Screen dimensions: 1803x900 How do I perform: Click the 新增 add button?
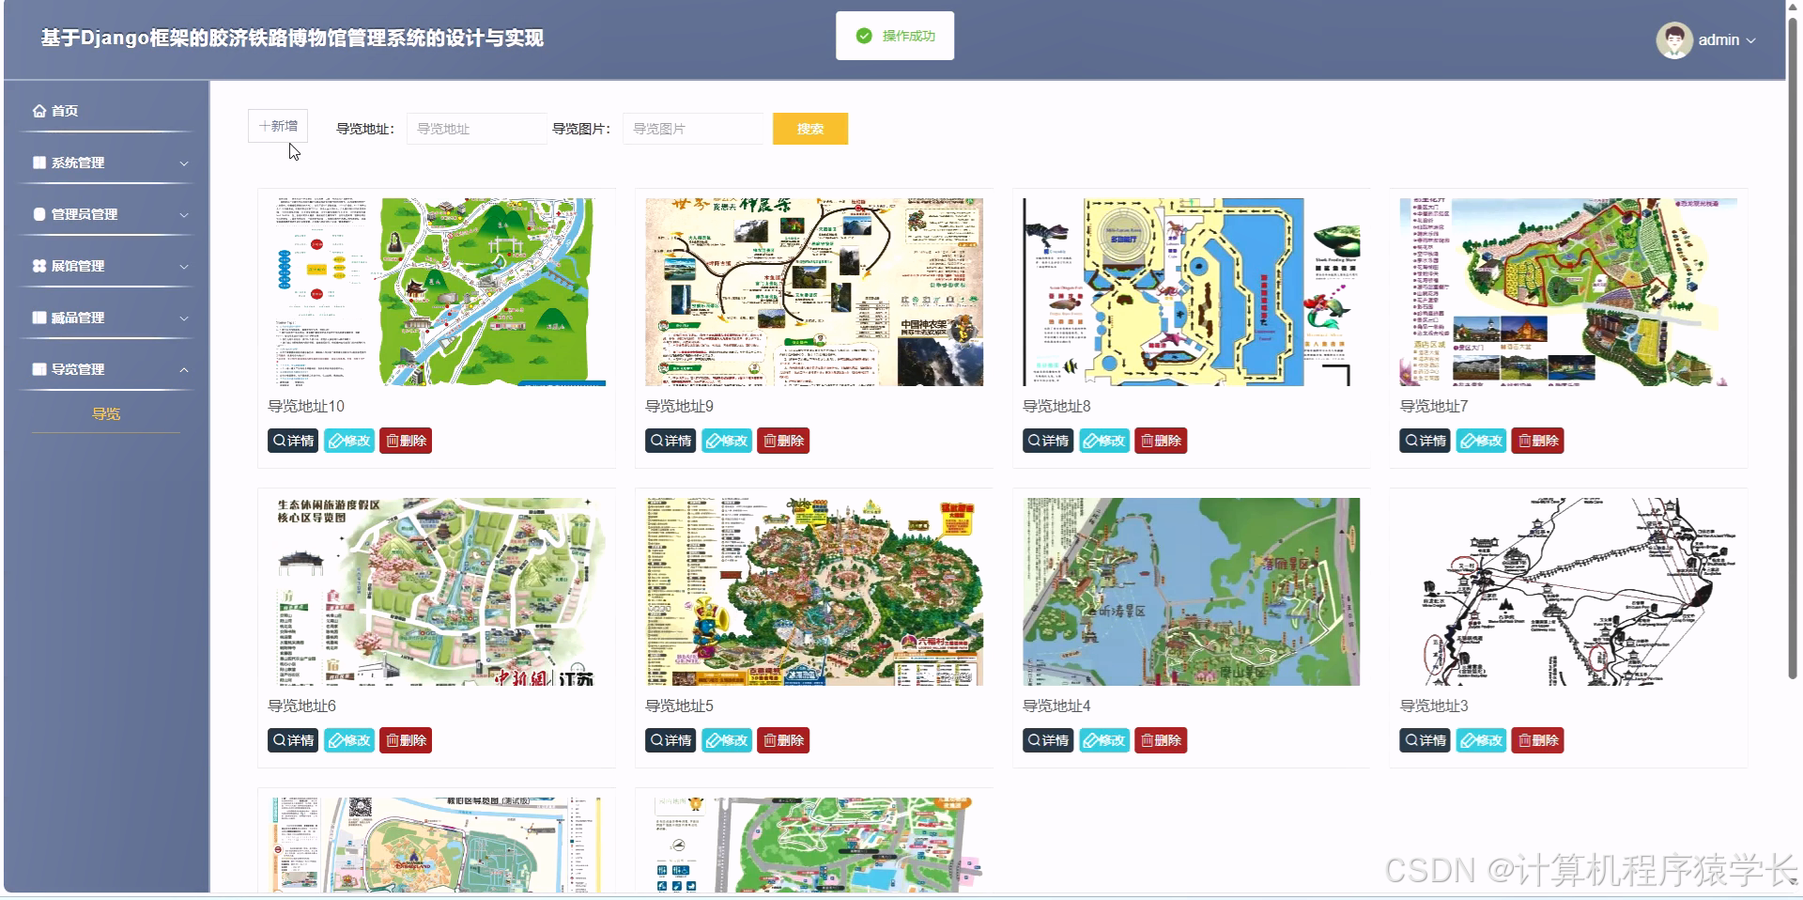pos(278,126)
